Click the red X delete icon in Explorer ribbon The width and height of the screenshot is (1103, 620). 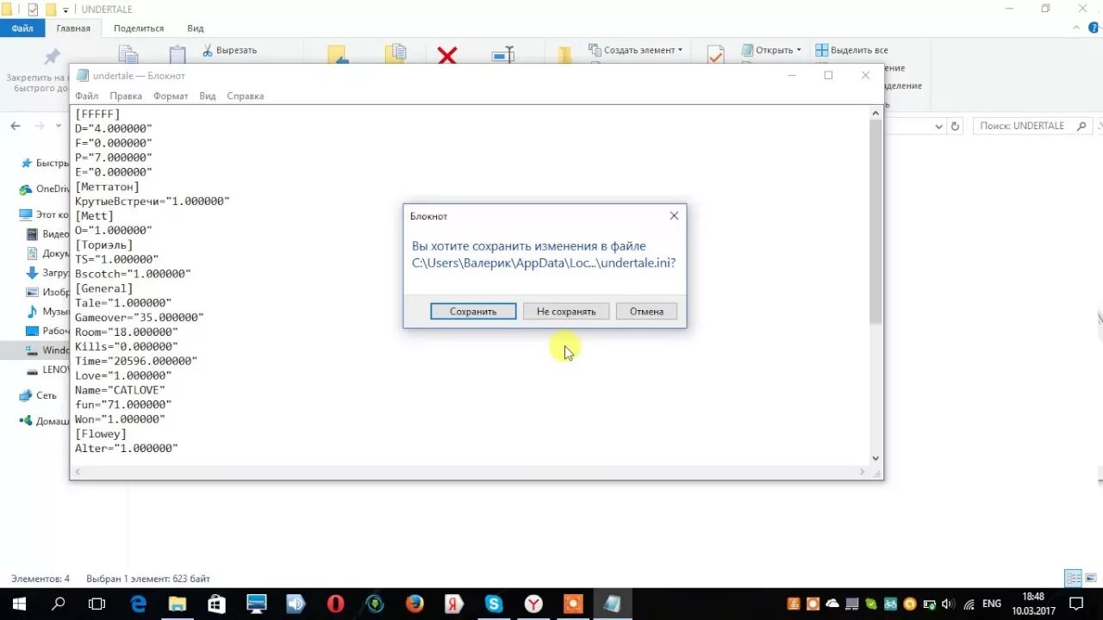pos(447,55)
